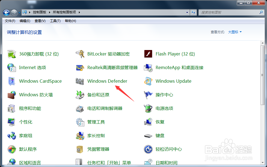267x167 pixels.
Task: Click the scrollbar up arrow
Action: coord(262,43)
